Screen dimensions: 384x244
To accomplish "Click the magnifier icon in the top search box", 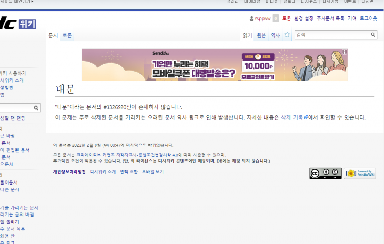I will coord(373,34).
